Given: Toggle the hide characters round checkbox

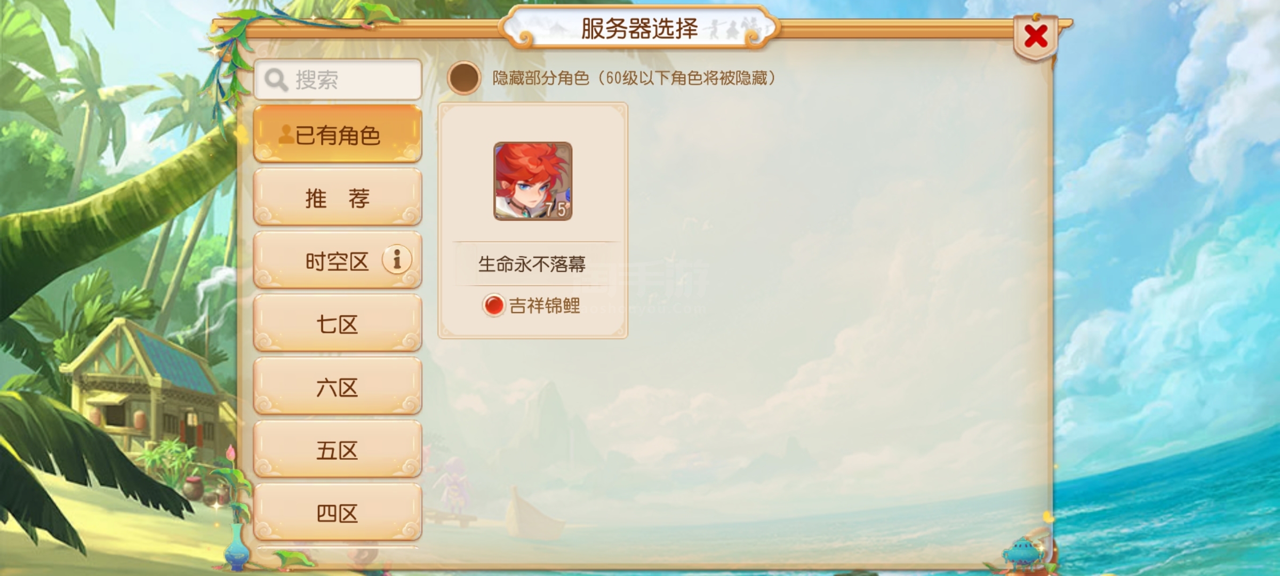Looking at the screenshot, I should 464,78.
